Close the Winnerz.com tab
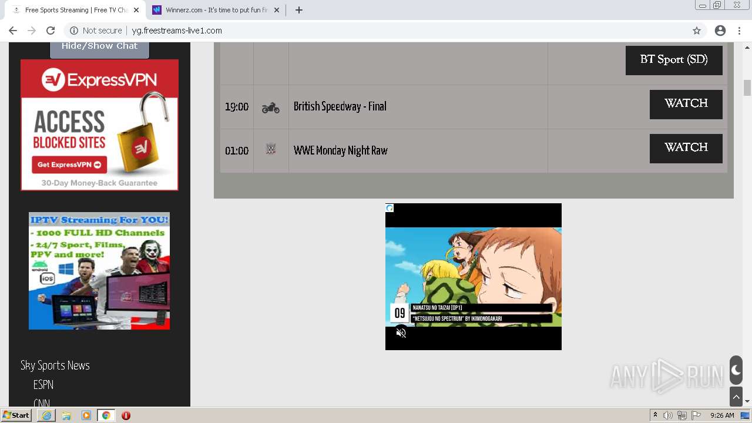Viewport: 752px width, 423px height. coord(277,10)
